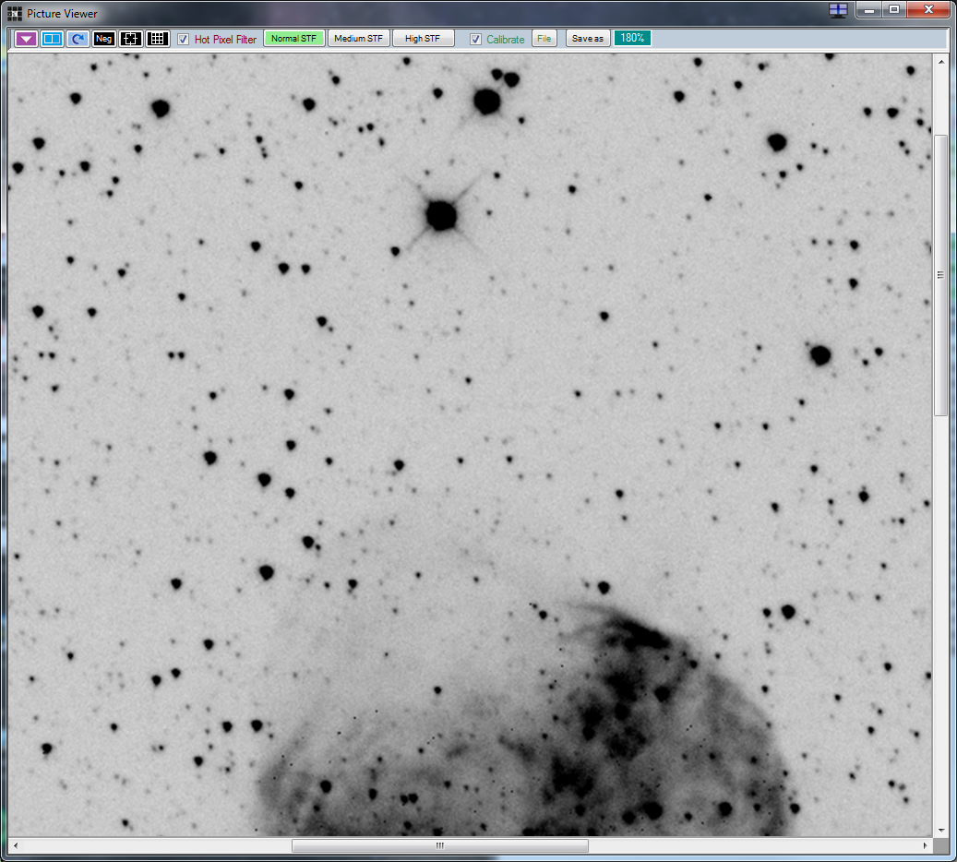Viewport: 957px width, 862px height.
Task: Click the scroll up arrow
Action: [x=940, y=62]
